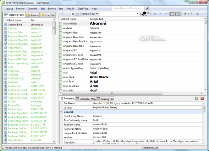Close the properties panel with red X
The height and width of the screenshot is (151, 209).
tap(202, 98)
